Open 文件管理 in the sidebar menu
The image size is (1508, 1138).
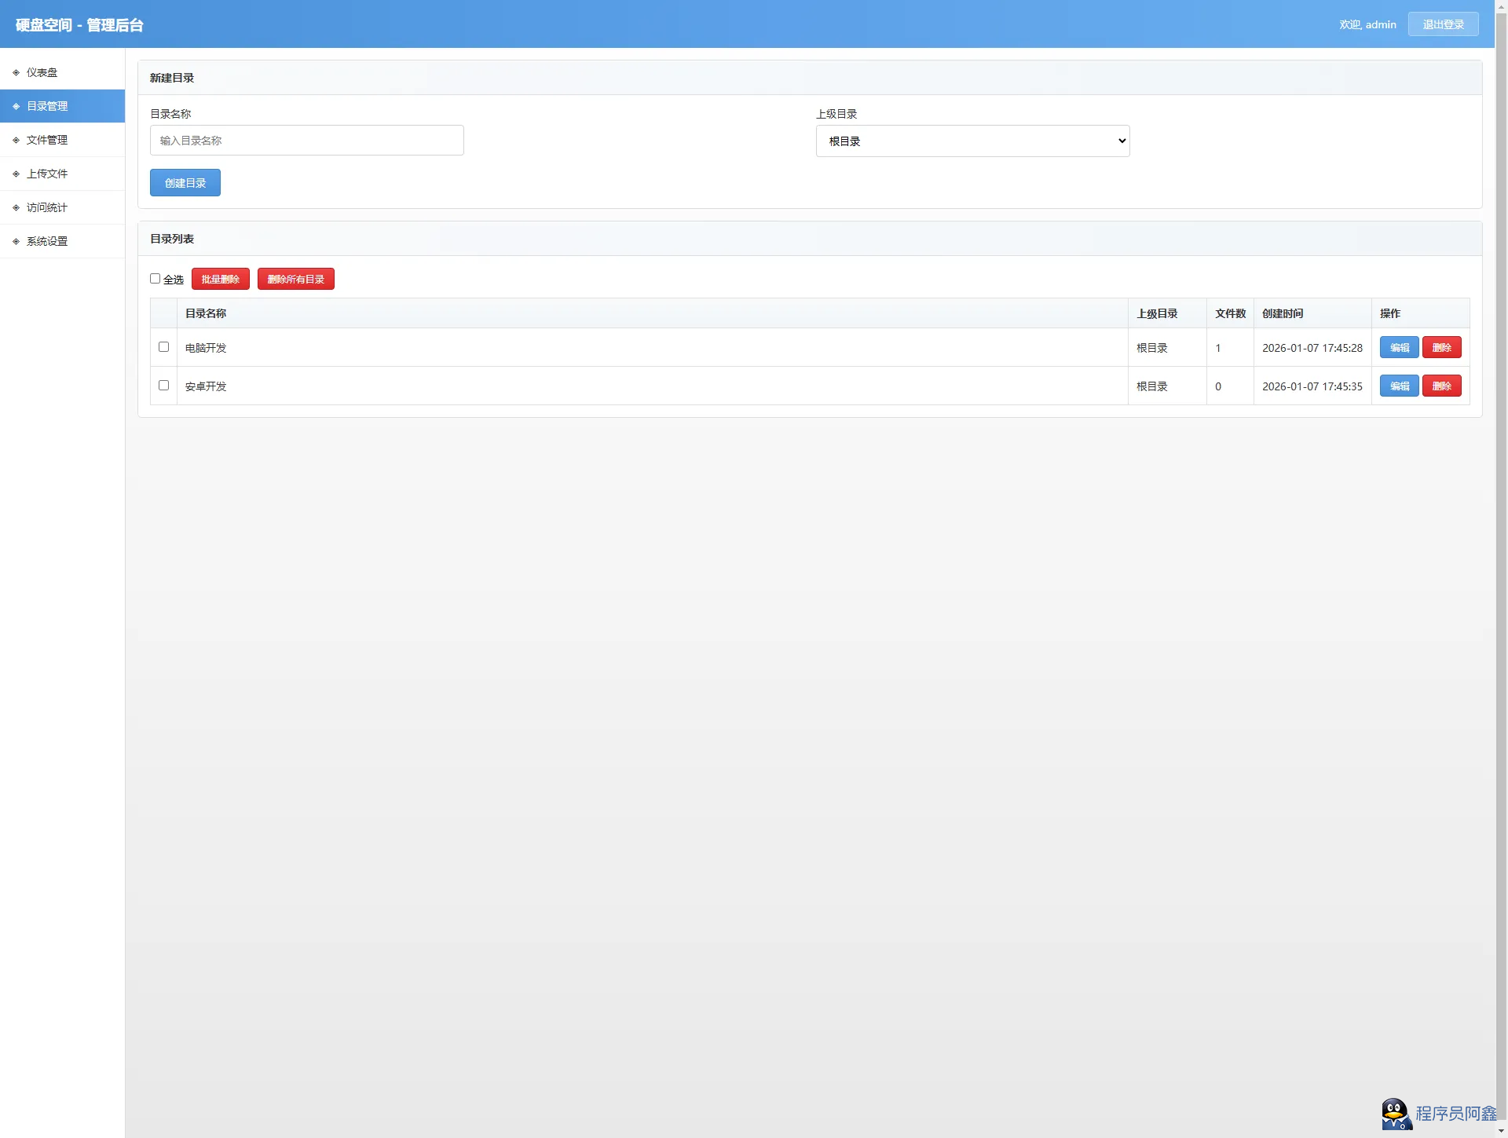(x=47, y=140)
